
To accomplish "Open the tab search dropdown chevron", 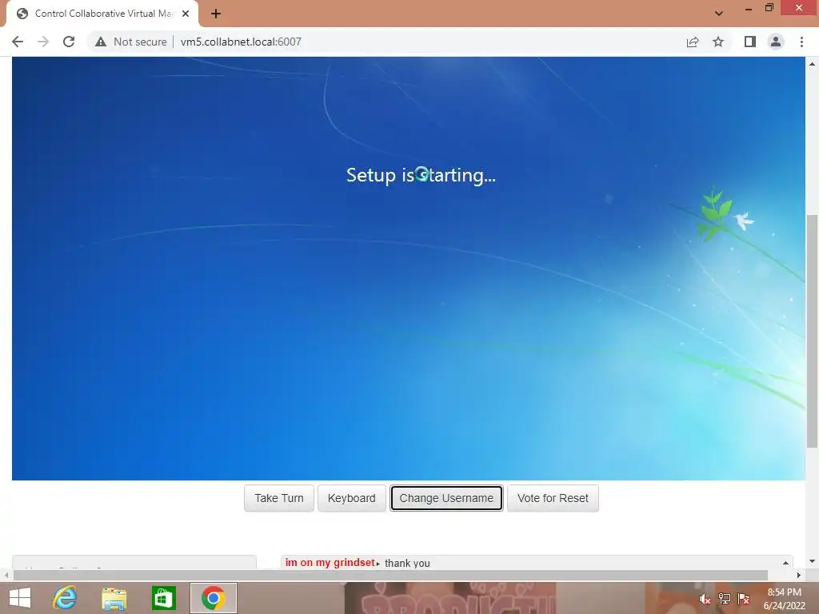I will (719, 13).
